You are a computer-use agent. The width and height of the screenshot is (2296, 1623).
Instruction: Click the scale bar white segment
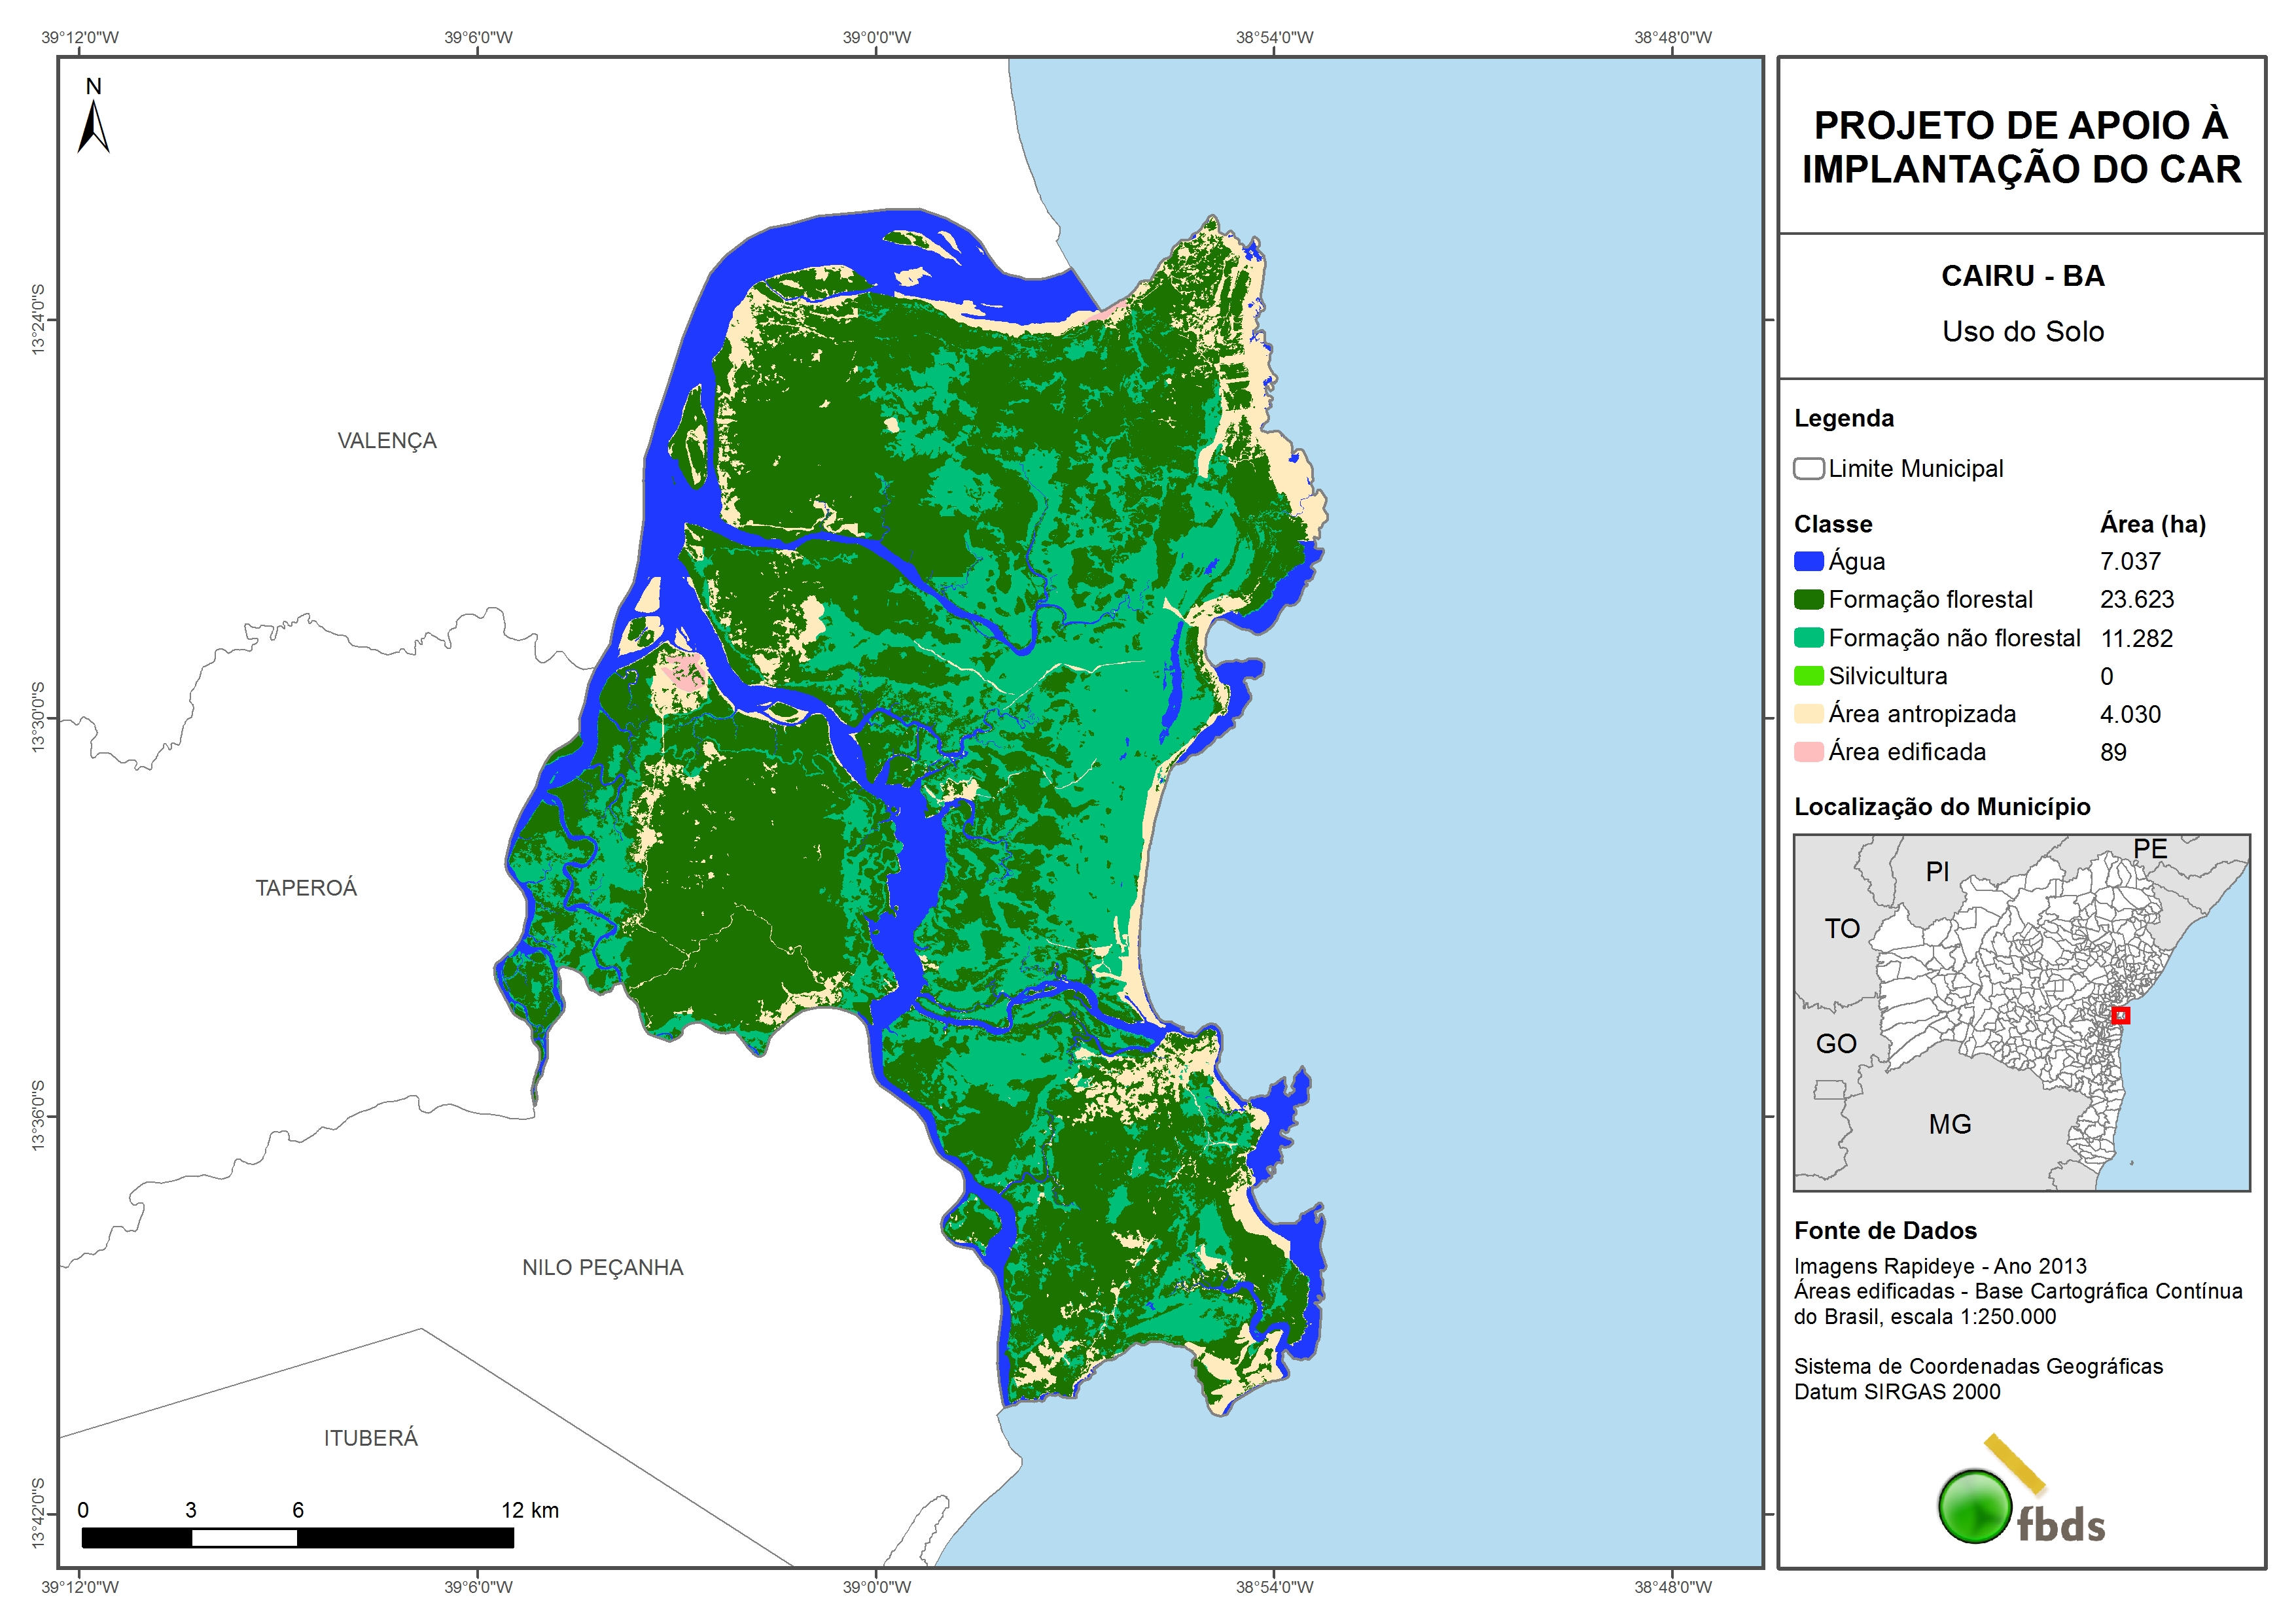pyautogui.click(x=244, y=1538)
